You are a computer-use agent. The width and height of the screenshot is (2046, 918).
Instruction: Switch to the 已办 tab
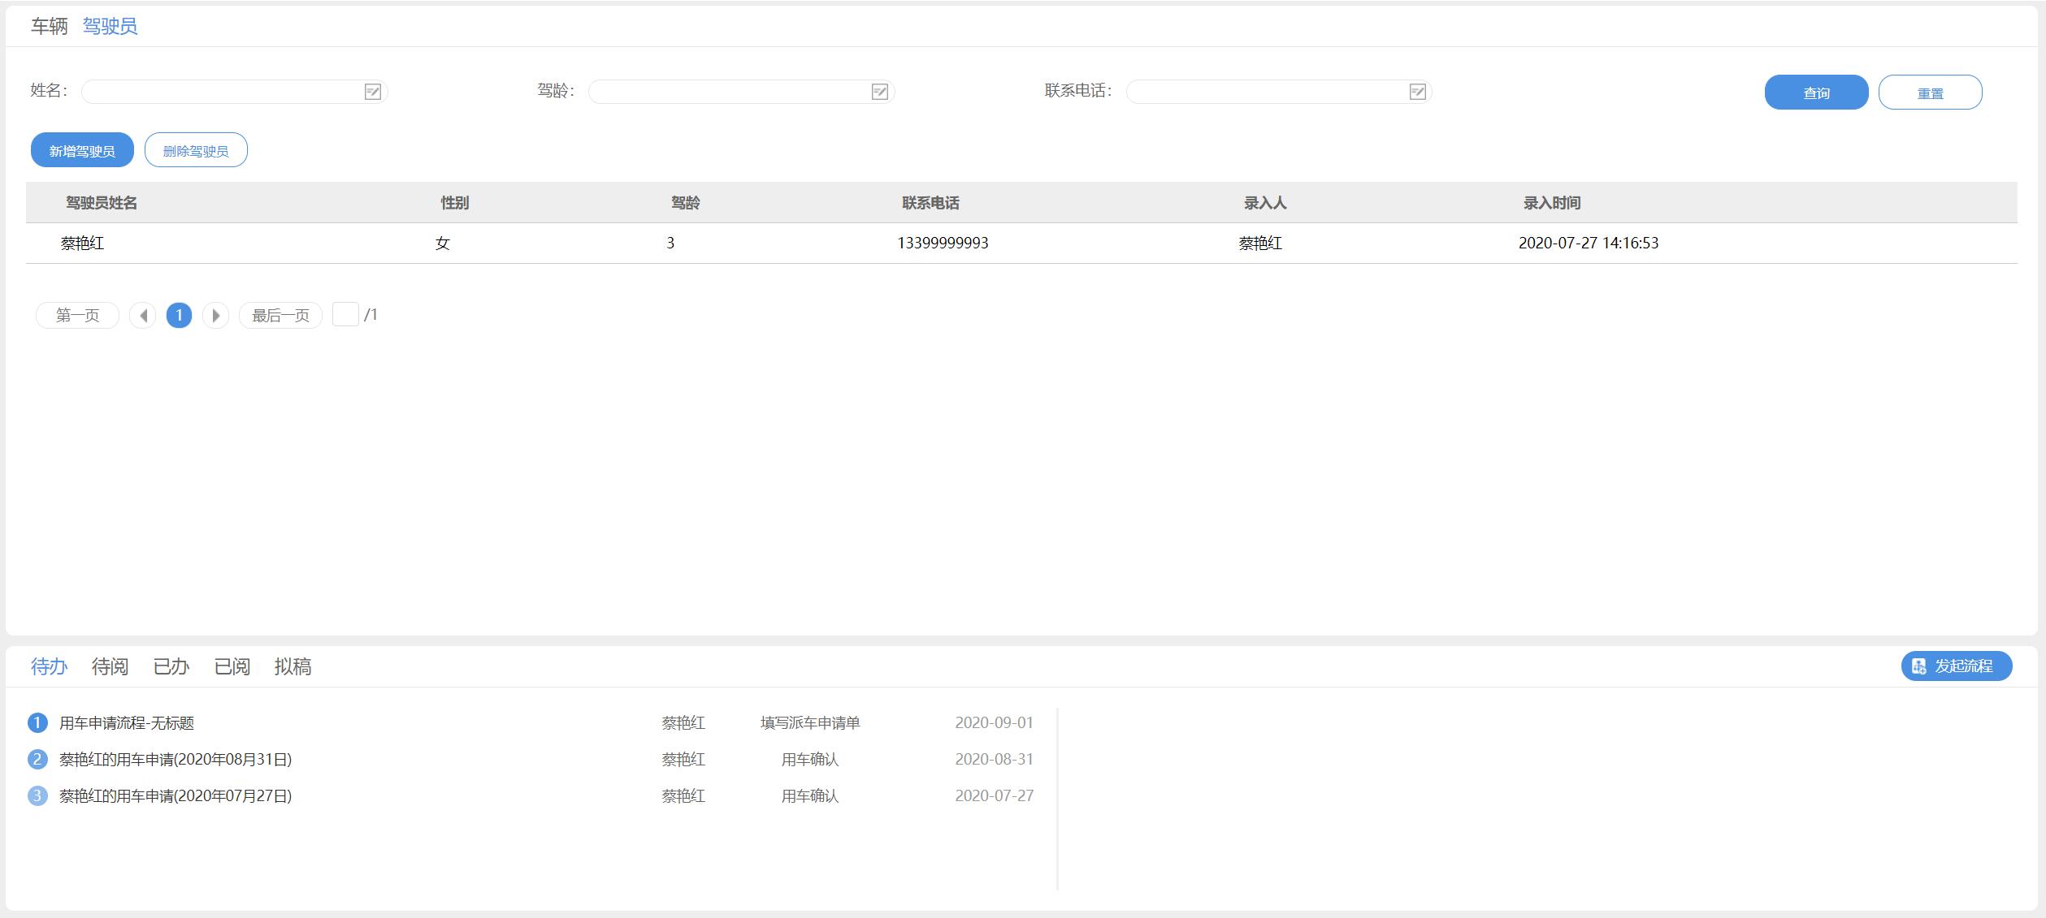pos(171,666)
